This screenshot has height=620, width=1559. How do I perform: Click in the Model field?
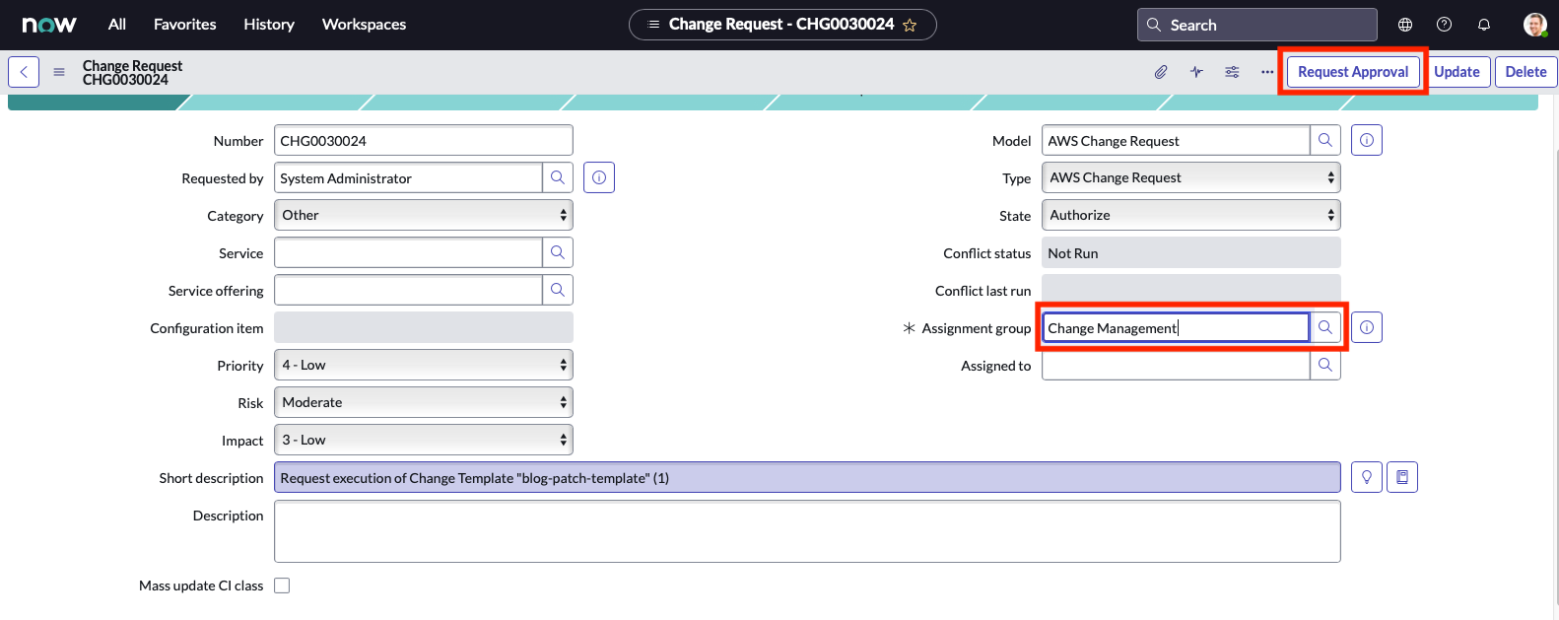(1176, 141)
